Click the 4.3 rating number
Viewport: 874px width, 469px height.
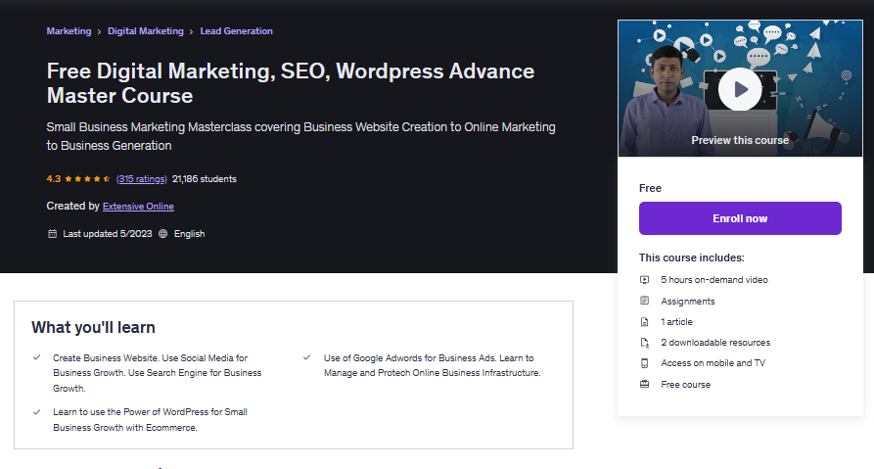tap(54, 179)
